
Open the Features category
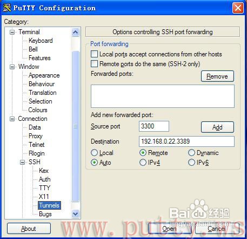[39, 58]
